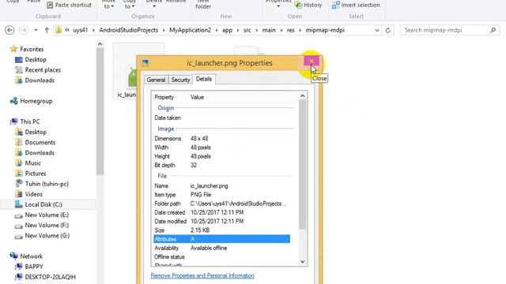Select the Folder path row
Viewport: 506px width, 284px height.
point(222,204)
